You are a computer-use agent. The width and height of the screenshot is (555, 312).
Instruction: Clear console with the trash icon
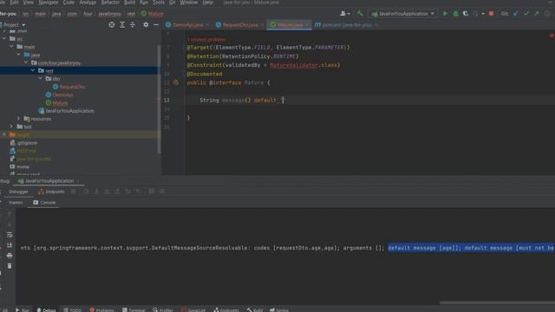tap(10, 266)
